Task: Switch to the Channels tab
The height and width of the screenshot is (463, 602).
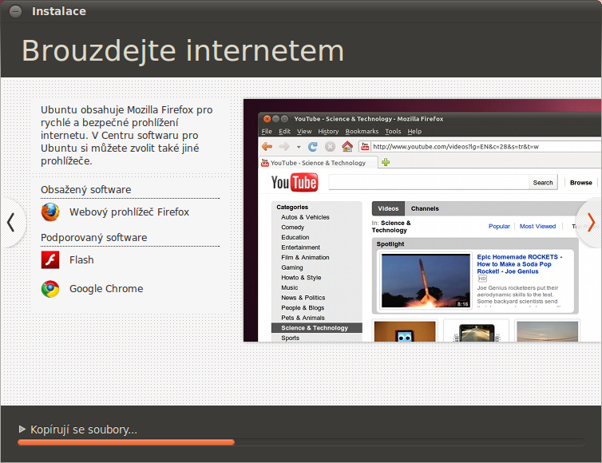Action: (425, 208)
